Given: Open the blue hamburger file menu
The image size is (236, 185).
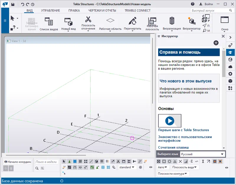Looking at the screenshot, I should click(x=5, y=21).
